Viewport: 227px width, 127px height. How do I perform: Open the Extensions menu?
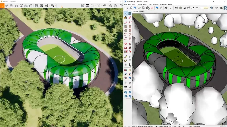click(x=163, y=5)
